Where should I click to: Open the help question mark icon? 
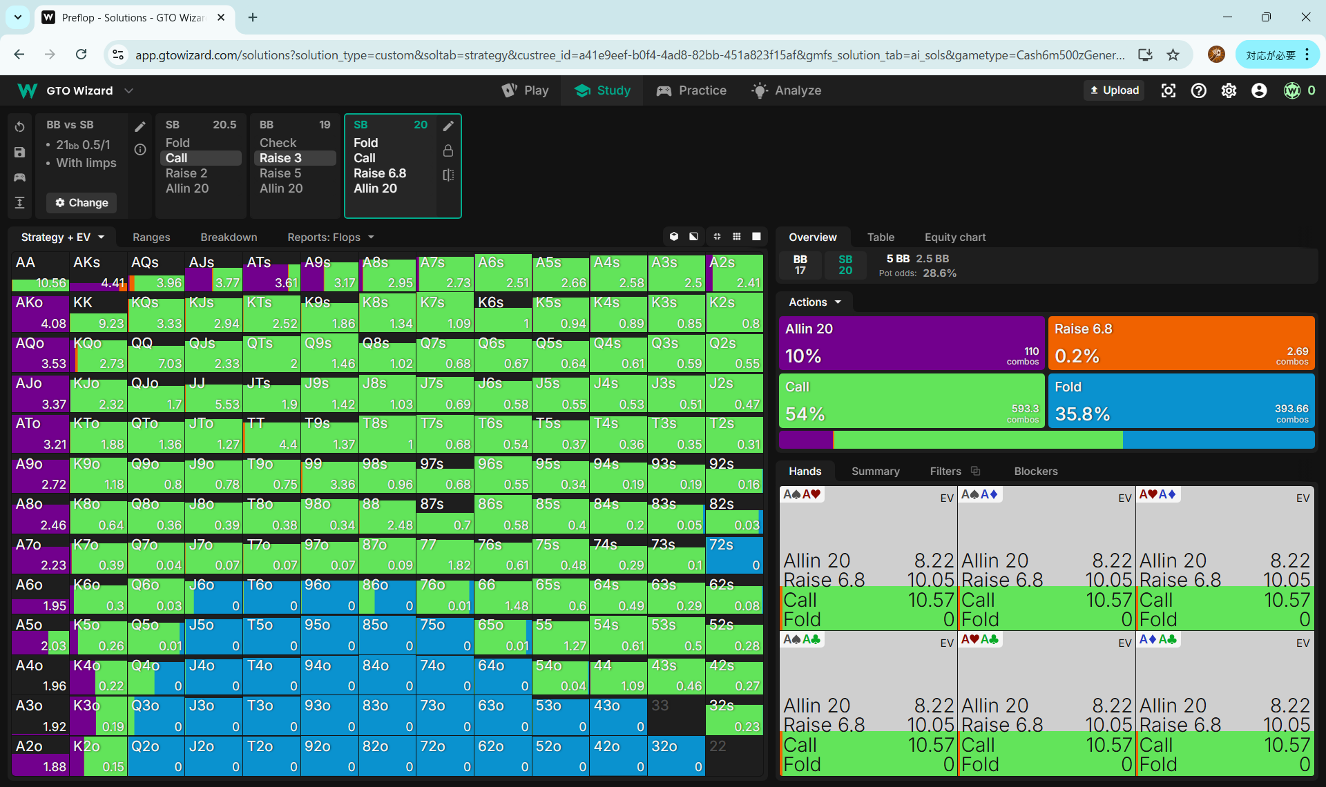click(1198, 90)
